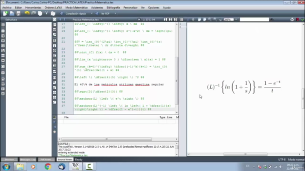Image resolution: width=305 pixels, height=171 pixels.
Task: Open Google Chrome from the taskbar
Action: tap(48, 167)
